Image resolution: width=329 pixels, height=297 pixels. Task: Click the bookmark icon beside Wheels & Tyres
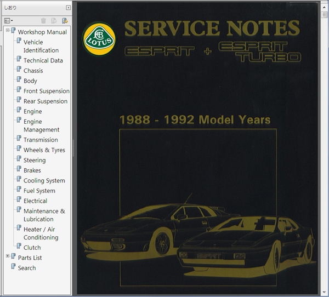click(19, 148)
